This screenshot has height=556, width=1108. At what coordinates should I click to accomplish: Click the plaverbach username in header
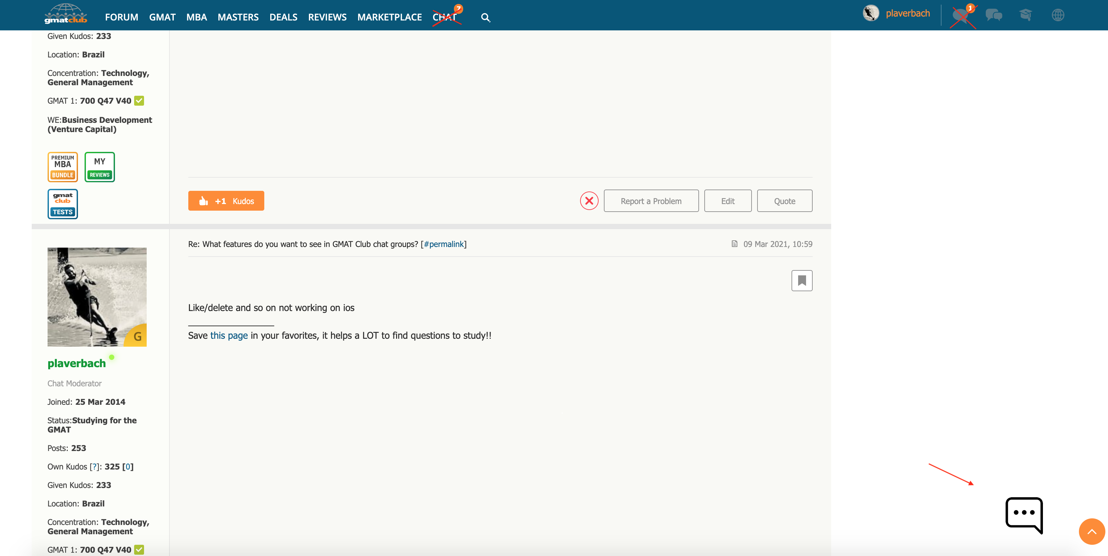click(x=907, y=13)
